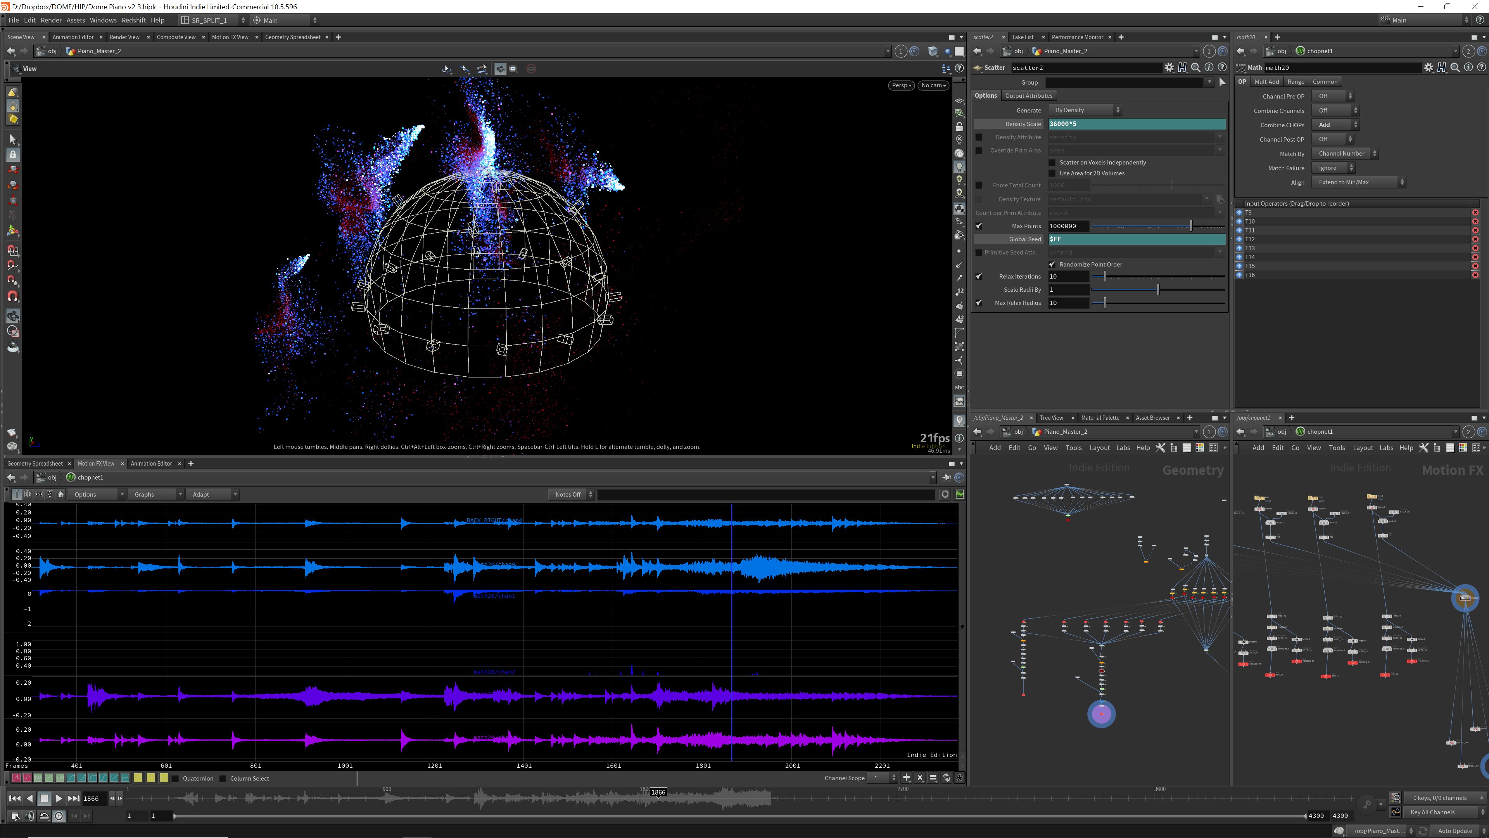Enable Scatter on Voxels Independently
This screenshot has width=1489, height=838.
1052,163
